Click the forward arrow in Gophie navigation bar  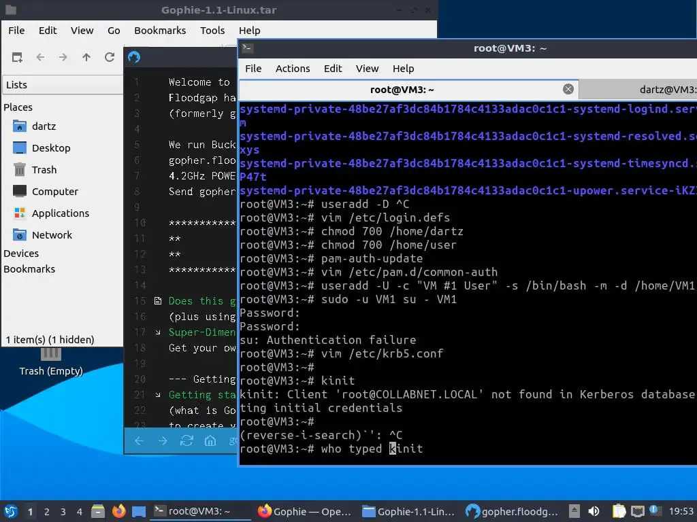(163, 440)
